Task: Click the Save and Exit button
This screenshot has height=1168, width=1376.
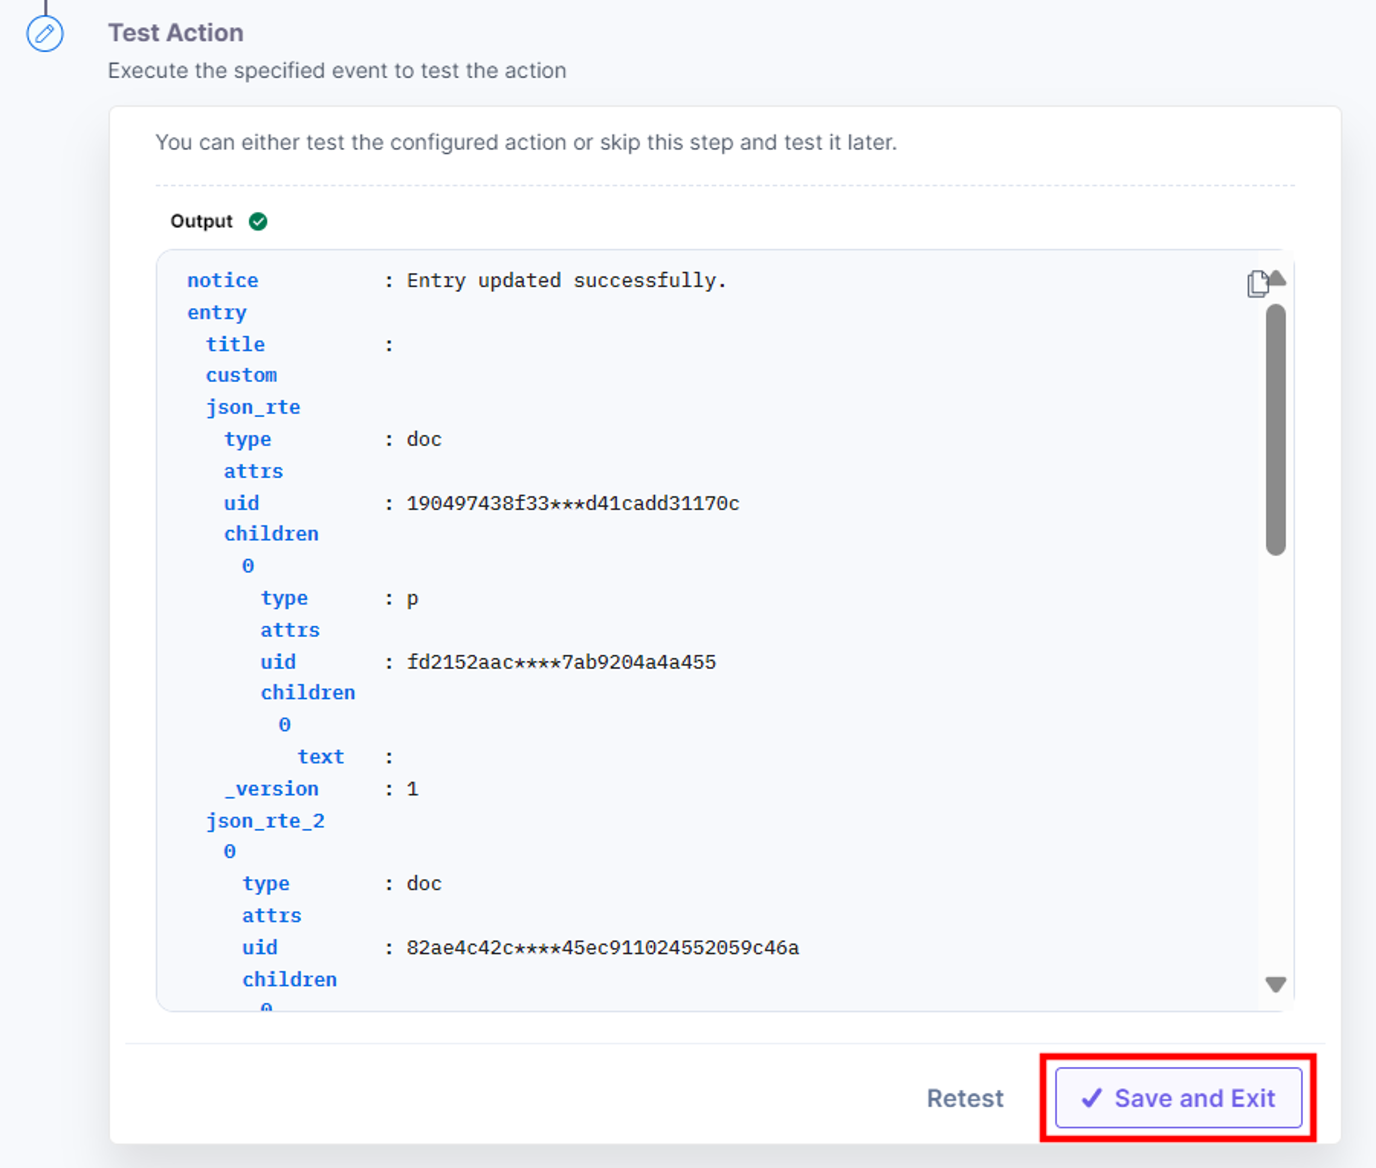Action: (1179, 1098)
